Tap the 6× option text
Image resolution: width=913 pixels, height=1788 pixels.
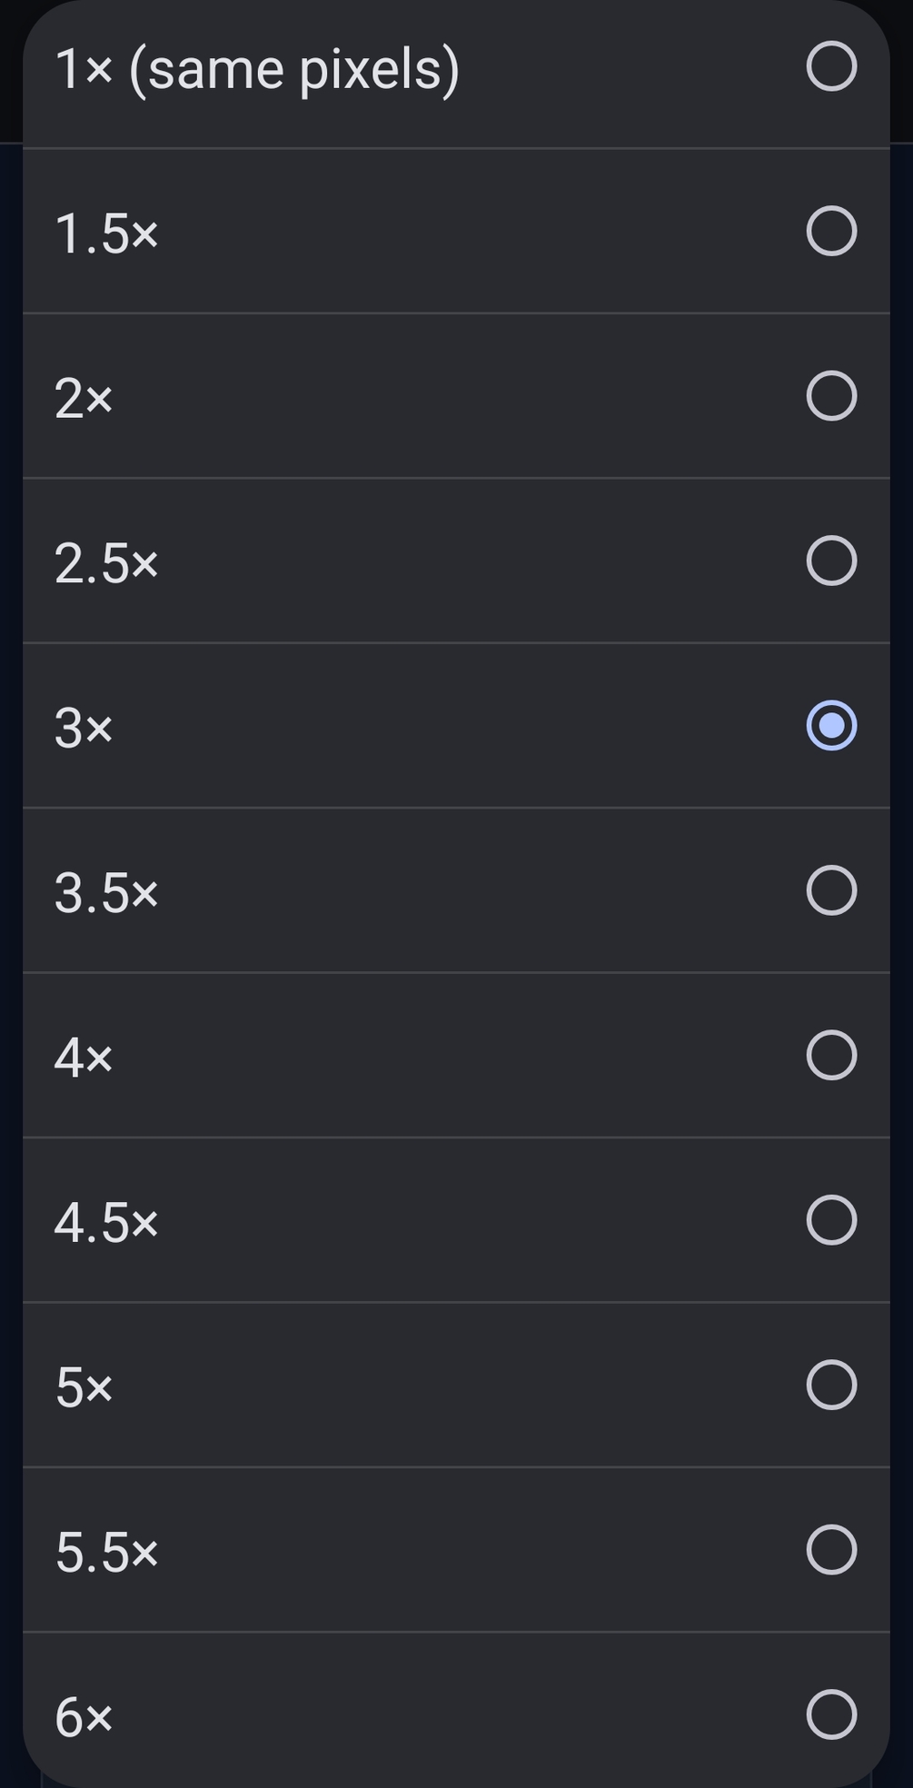point(84,1717)
